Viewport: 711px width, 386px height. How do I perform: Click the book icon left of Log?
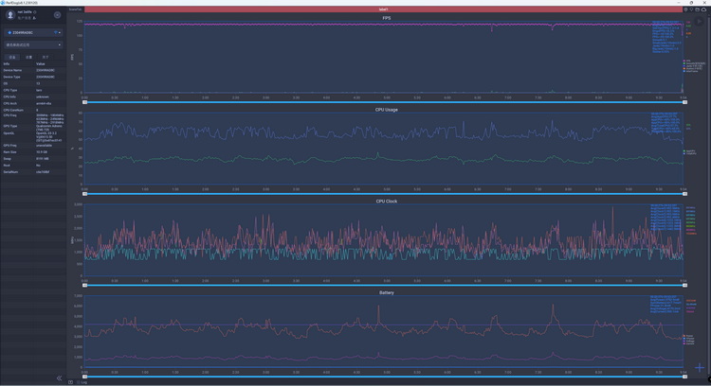click(x=71, y=382)
